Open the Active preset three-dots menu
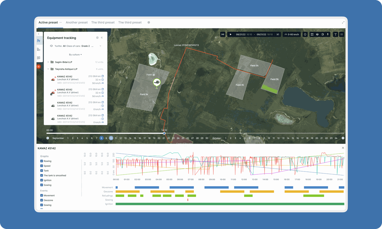Image resolution: width=382 pixels, height=229 pixels. [x=61, y=22]
